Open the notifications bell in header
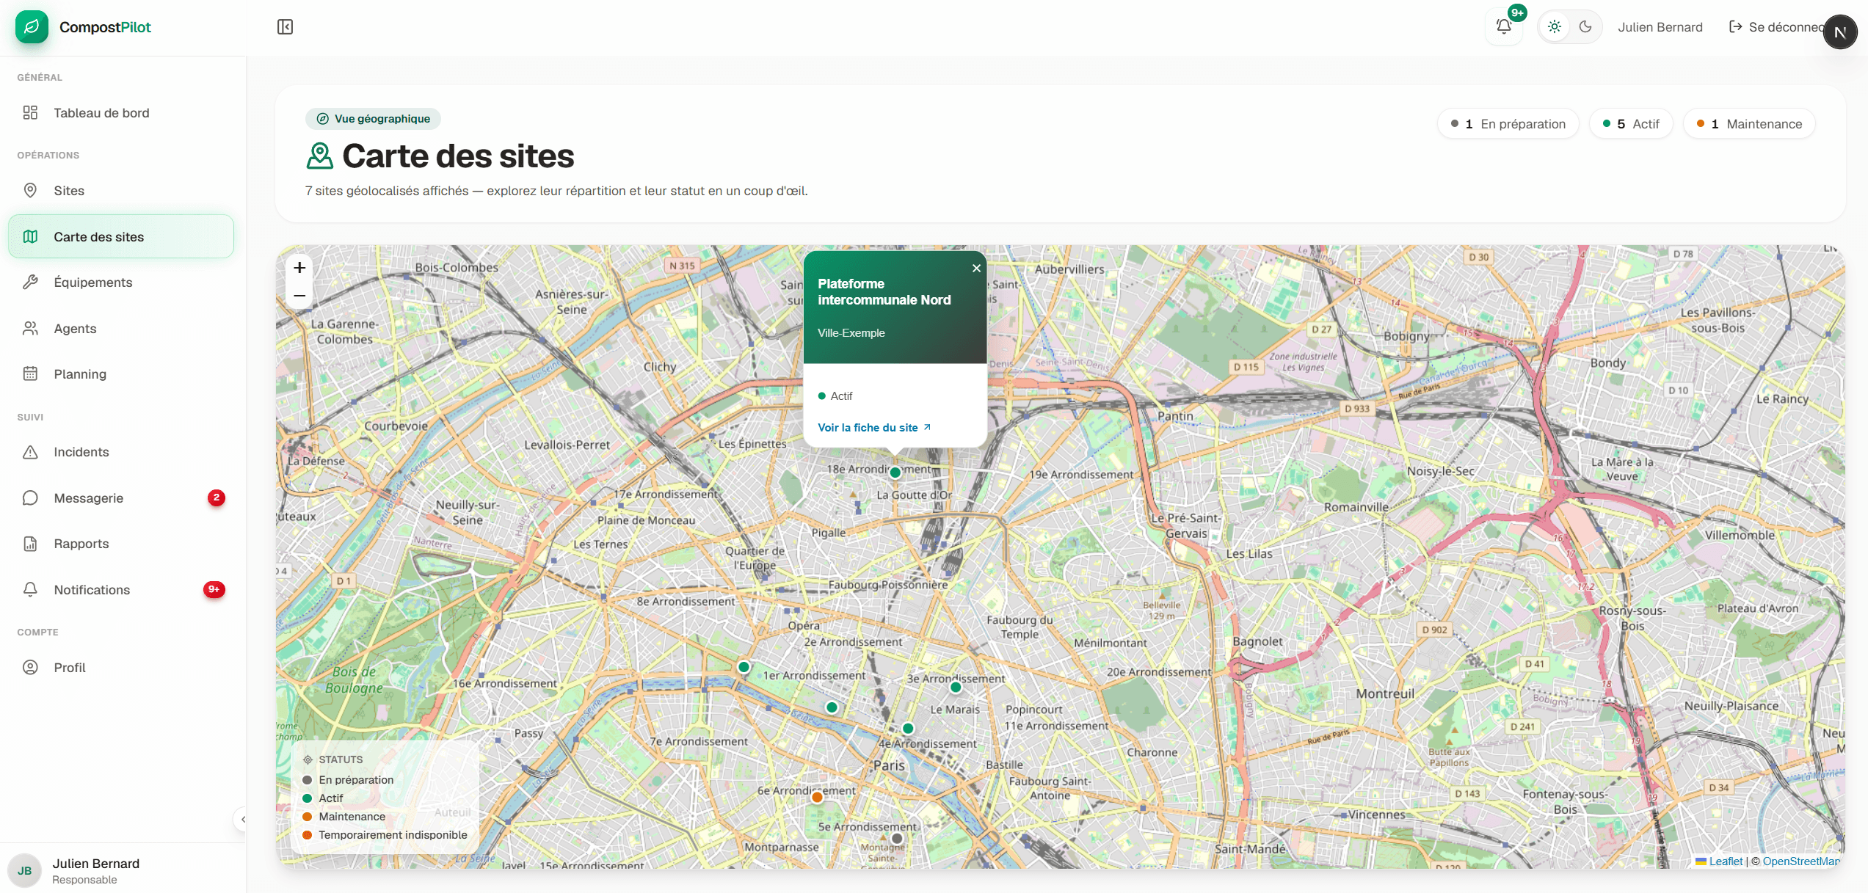This screenshot has width=1868, height=893. [x=1504, y=27]
